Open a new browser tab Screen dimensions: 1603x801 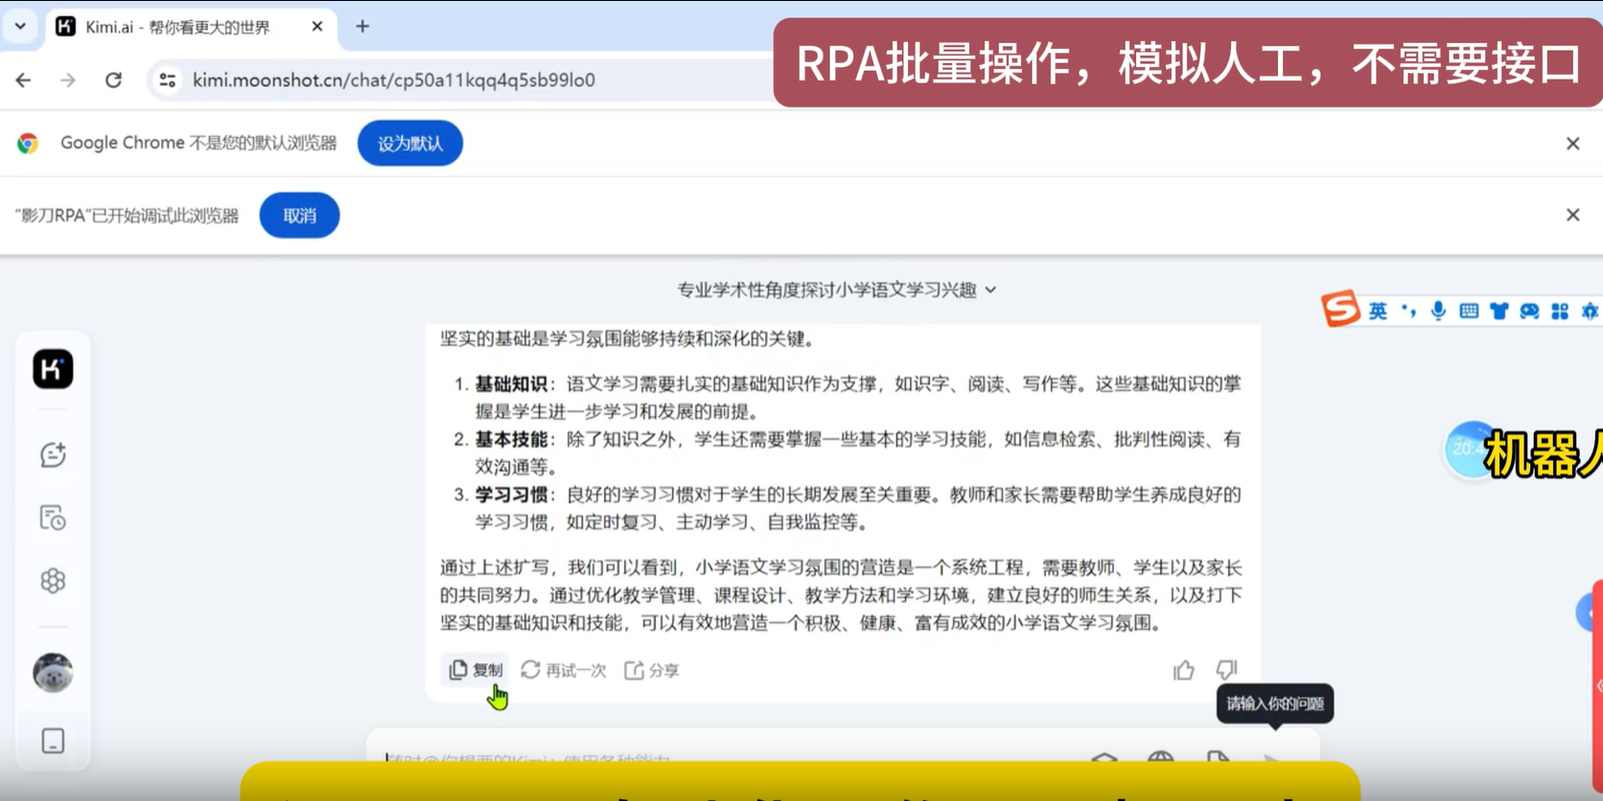pyautogui.click(x=362, y=27)
